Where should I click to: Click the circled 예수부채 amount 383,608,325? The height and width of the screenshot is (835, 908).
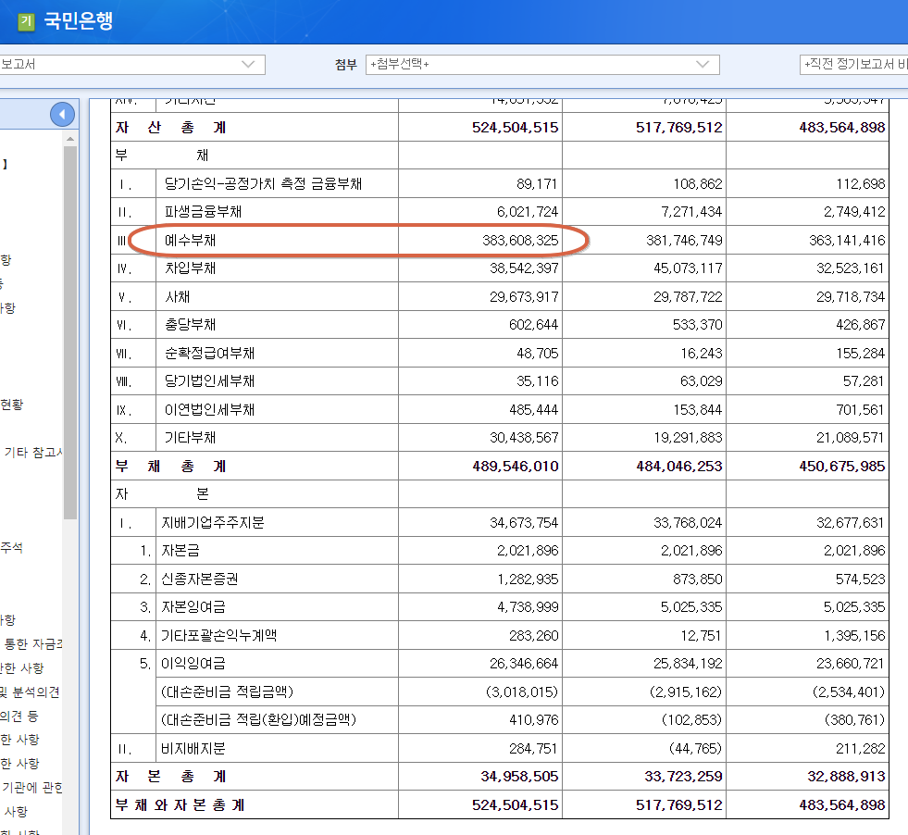click(x=518, y=240)
